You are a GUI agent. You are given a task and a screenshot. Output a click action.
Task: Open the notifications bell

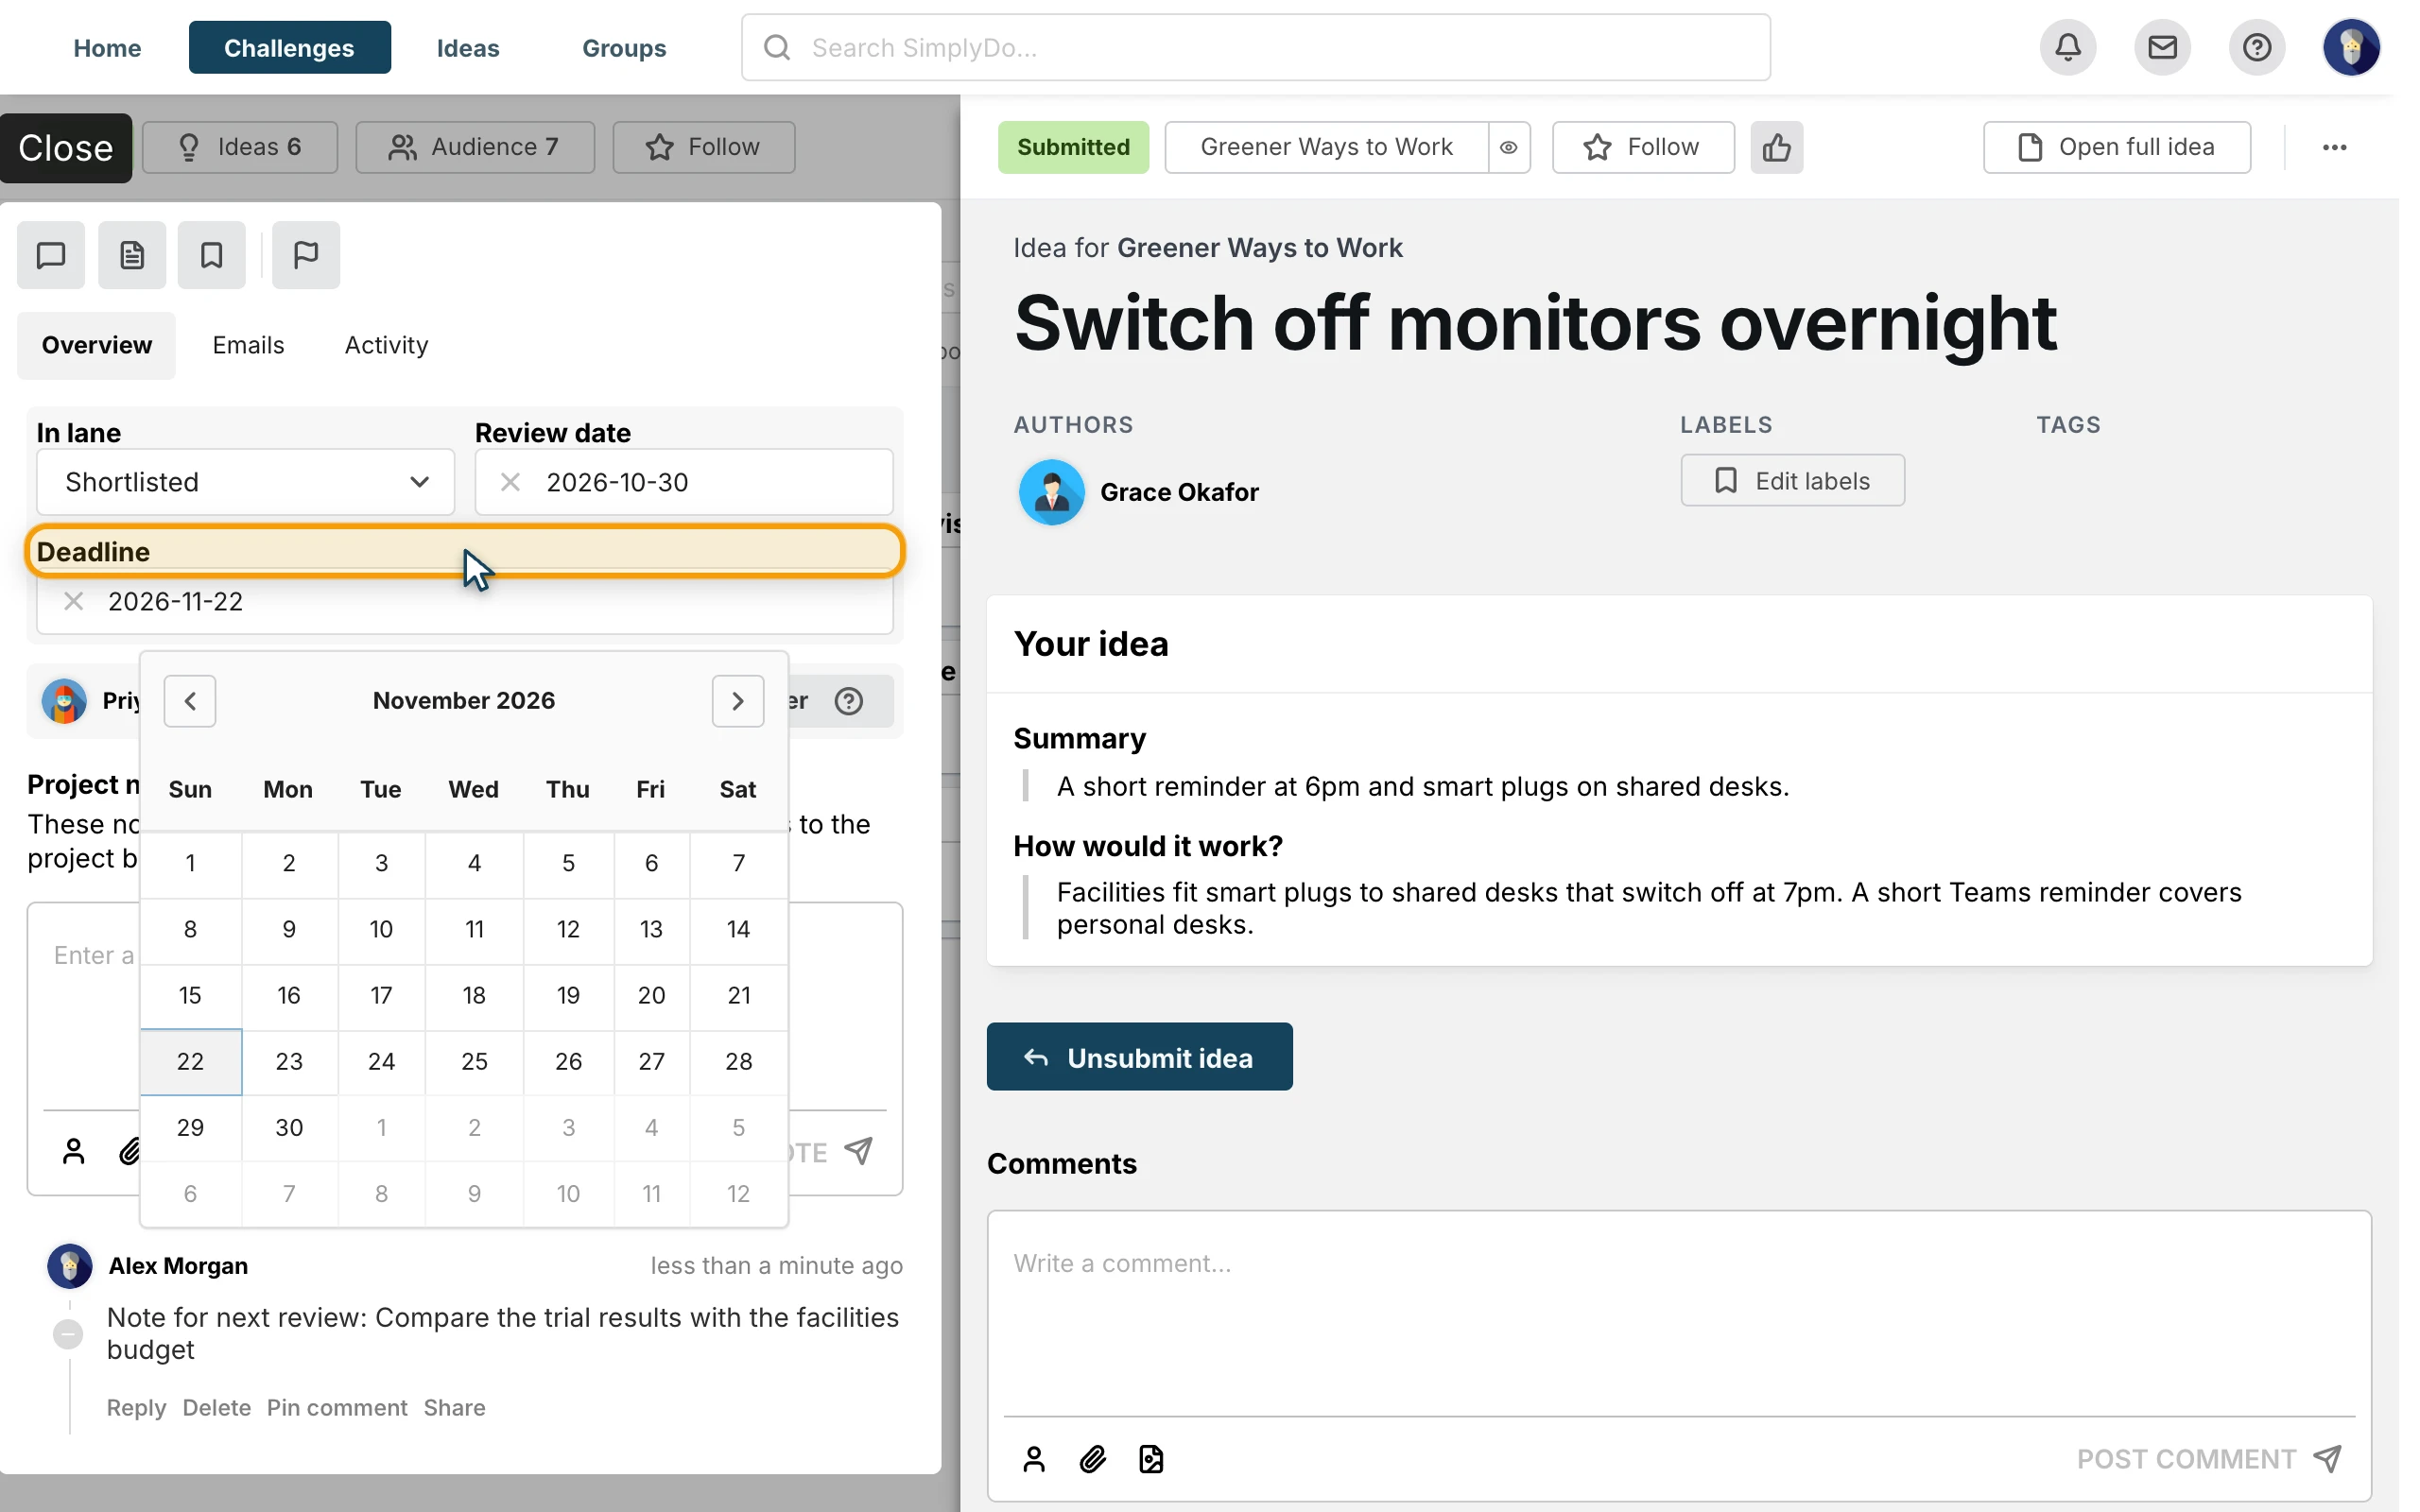(2068, 47)
